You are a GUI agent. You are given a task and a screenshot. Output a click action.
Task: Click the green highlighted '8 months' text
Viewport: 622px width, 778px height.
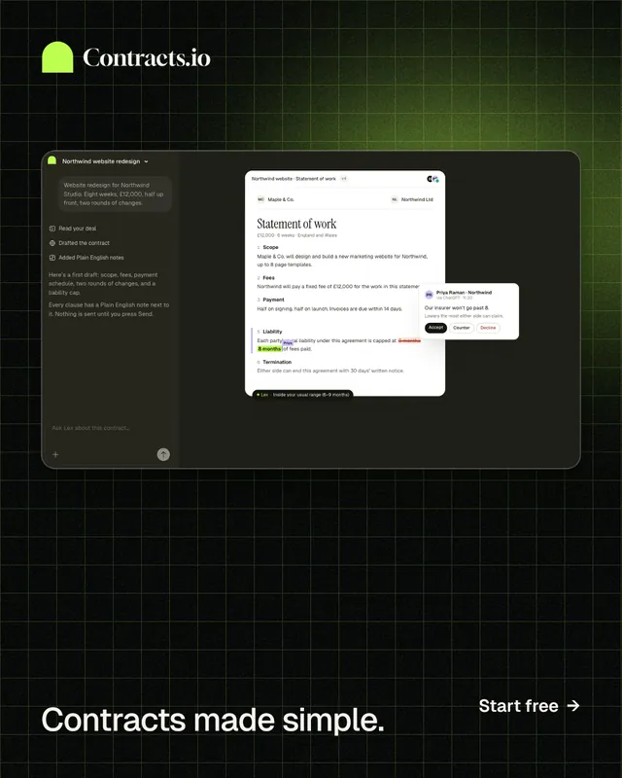[x=269, y=349]
